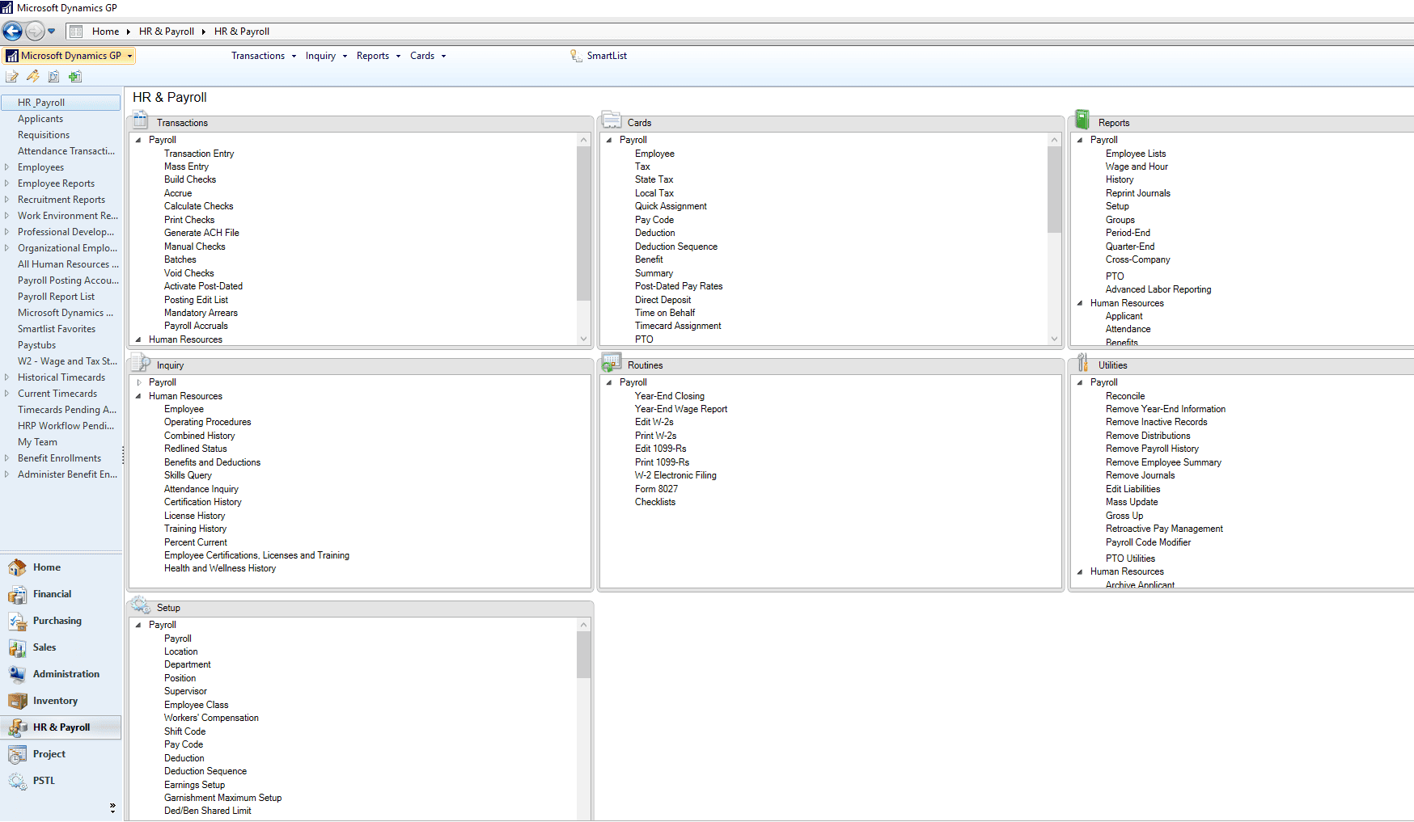Open Skills Query under Human Resources inquiry
The width and height of the screenshot is (1414, 822).
click(188, 475)
